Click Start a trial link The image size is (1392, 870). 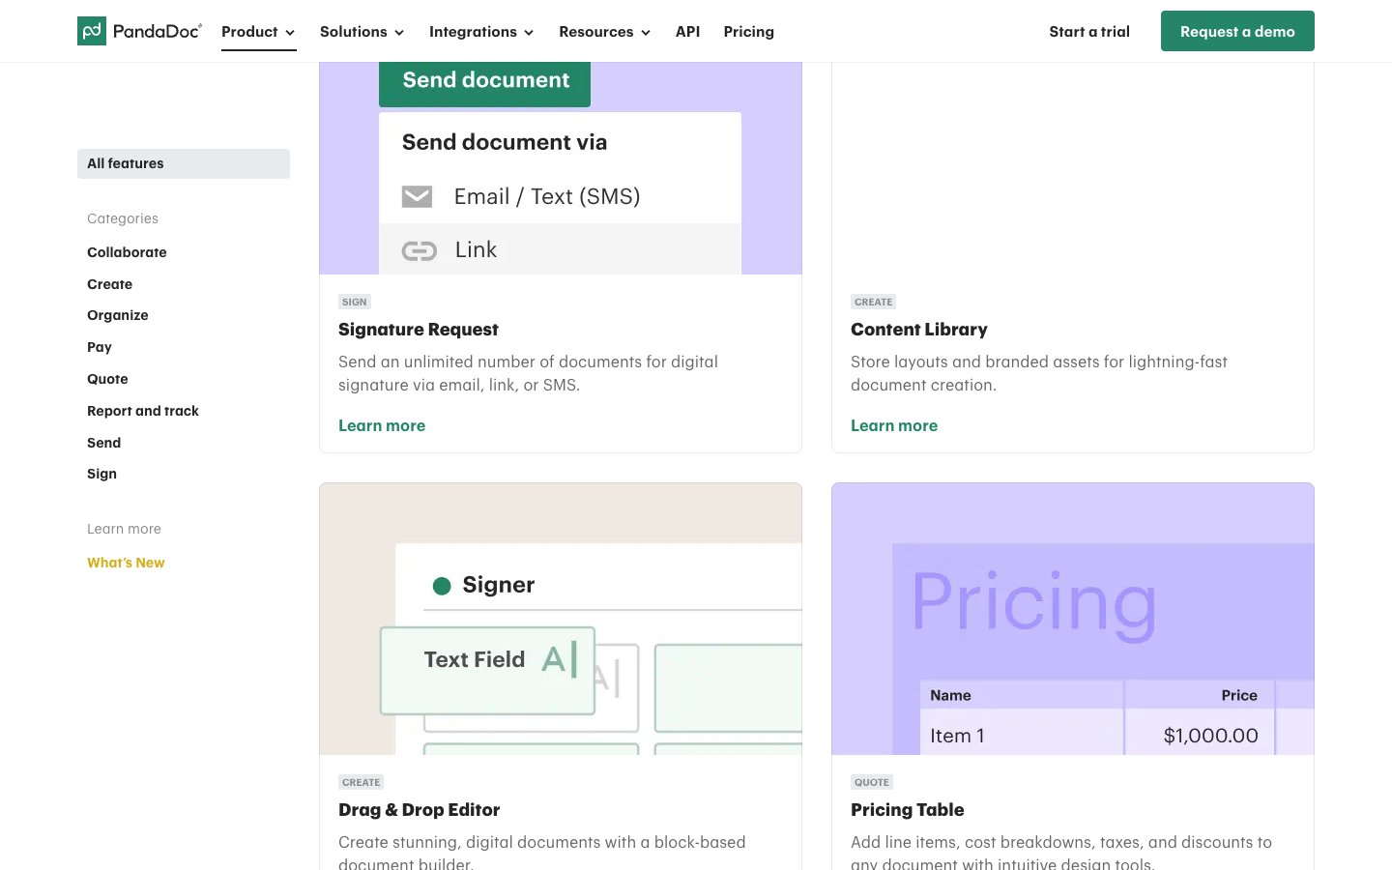(x=1088, y=32)
